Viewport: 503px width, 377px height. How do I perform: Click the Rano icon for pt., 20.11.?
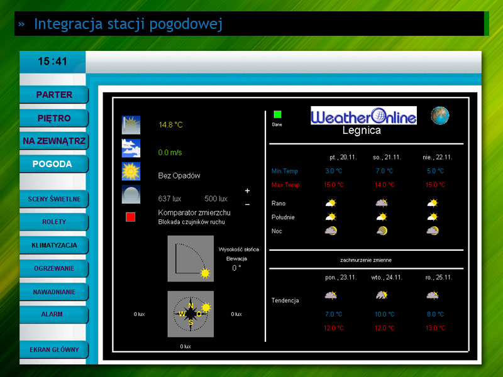[331, 203]
